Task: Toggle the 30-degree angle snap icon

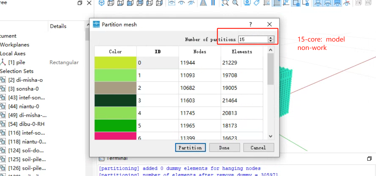Action: [x=286, y=3]
